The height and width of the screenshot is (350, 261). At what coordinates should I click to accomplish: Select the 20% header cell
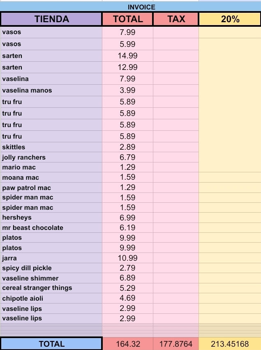click(x=230, y=19)
